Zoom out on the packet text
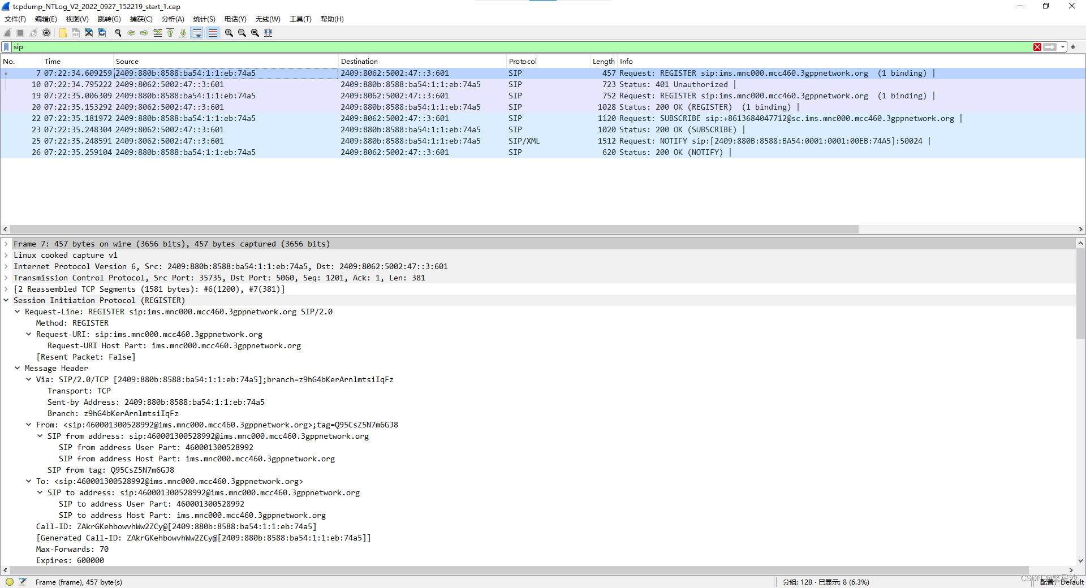The height and width of the screenshot is (588, 1086). [242, 33]
